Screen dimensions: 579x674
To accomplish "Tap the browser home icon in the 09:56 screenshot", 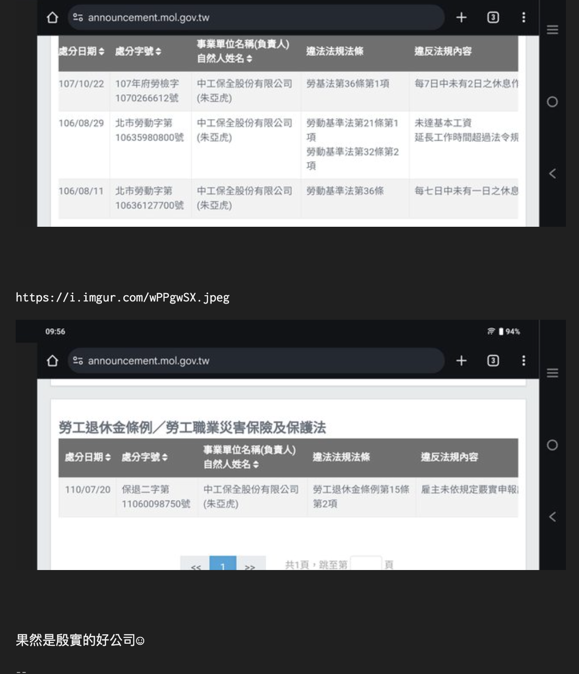I will (x=52, y=361).
